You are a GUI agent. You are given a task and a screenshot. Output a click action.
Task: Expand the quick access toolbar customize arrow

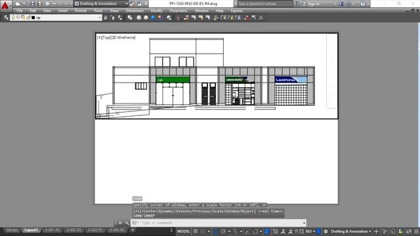click(x=146, y=4)
